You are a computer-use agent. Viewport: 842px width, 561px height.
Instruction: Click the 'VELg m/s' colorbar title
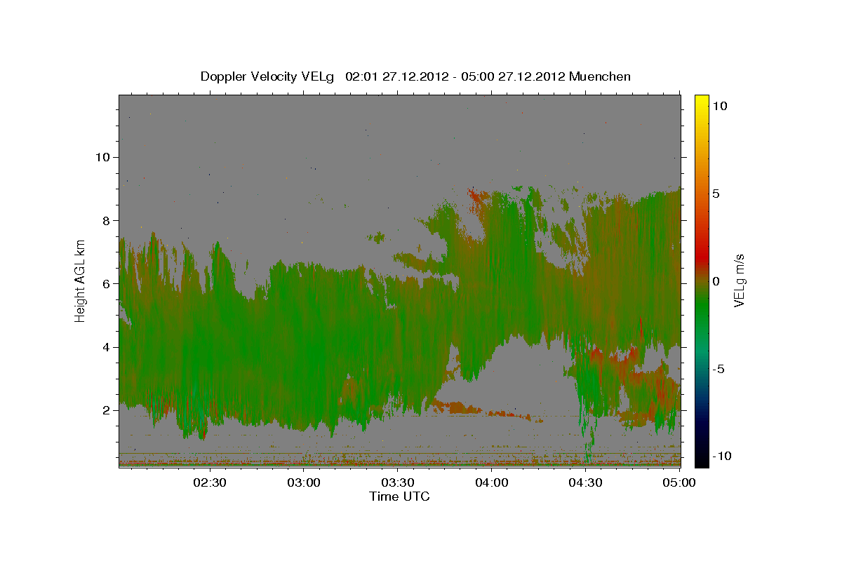point(740,280)
